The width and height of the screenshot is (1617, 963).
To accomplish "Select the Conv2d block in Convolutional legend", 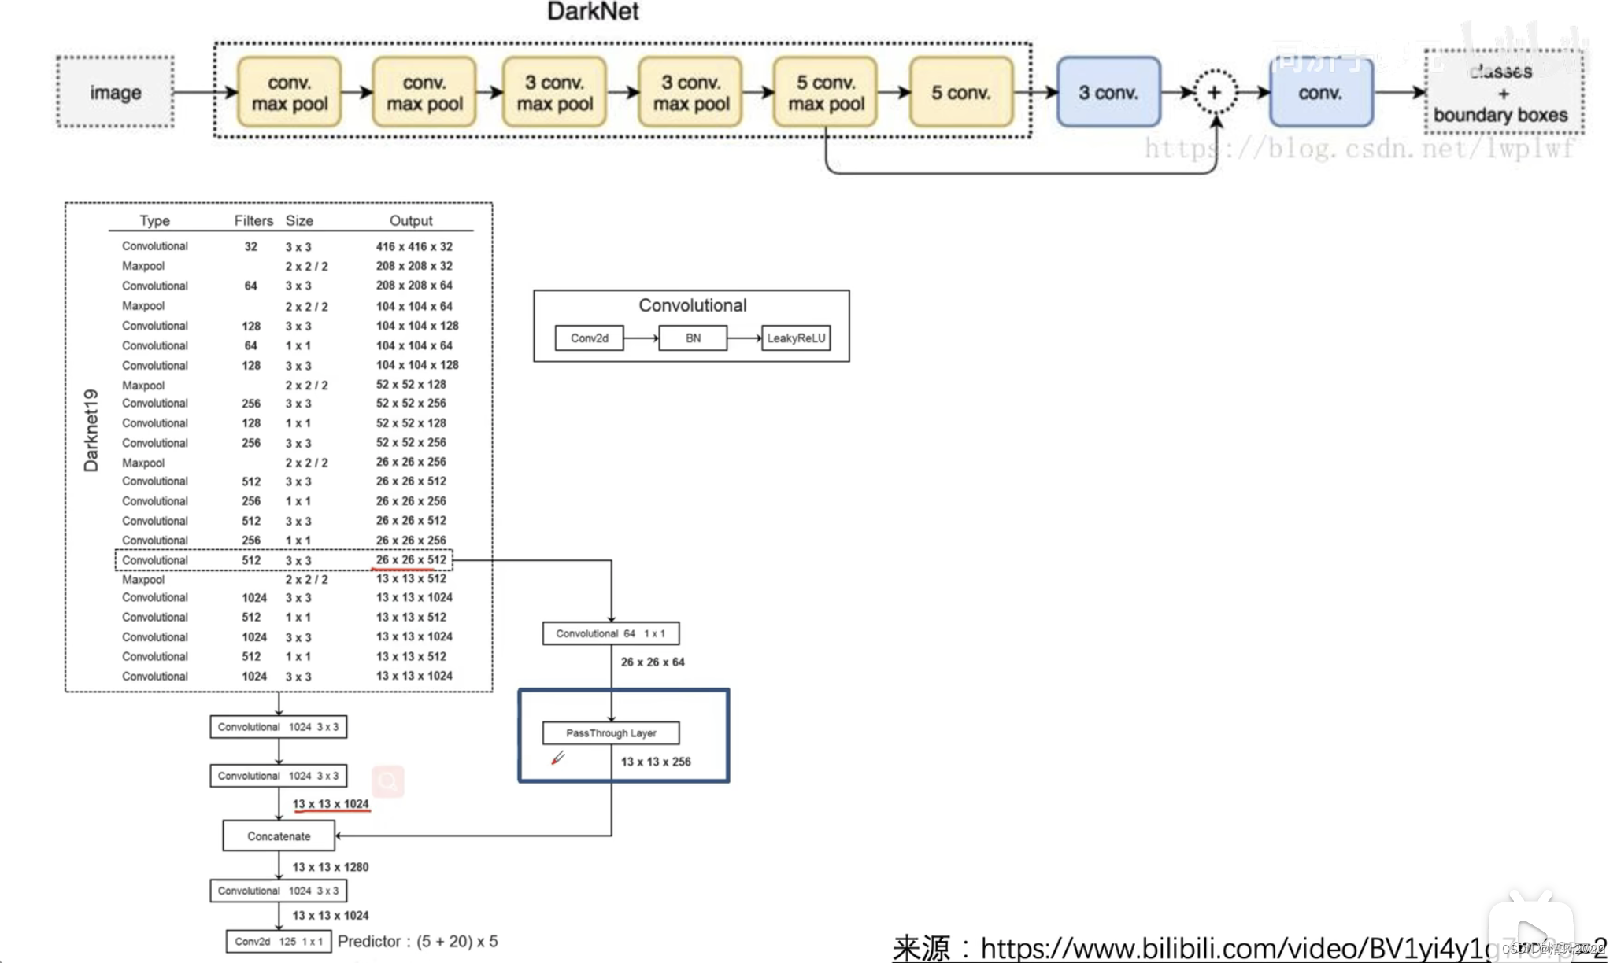I will coord(589,338).
